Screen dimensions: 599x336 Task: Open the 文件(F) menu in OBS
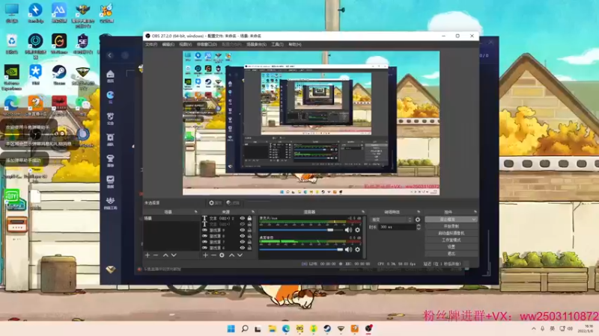[151, 45]
